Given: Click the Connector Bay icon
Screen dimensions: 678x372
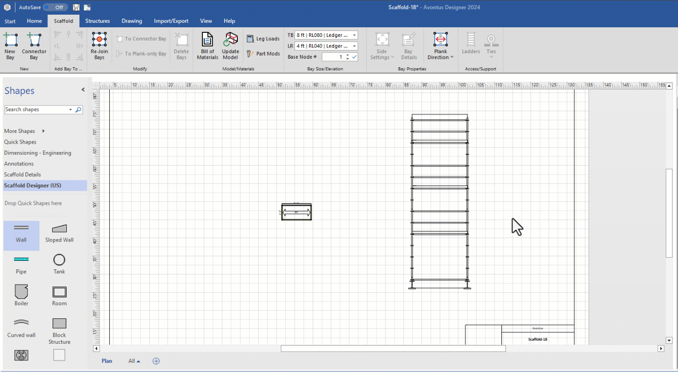Looking at the screenshot, I should (34, 46).
